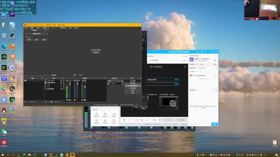This screenshot has height=157, width=280.
Task: Open the scene transition type dropdown
Action: 114,81
